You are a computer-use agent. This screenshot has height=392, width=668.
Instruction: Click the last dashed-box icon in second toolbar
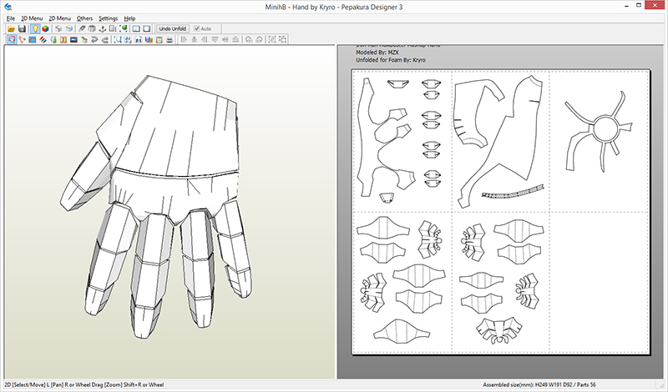click(282, 39)
